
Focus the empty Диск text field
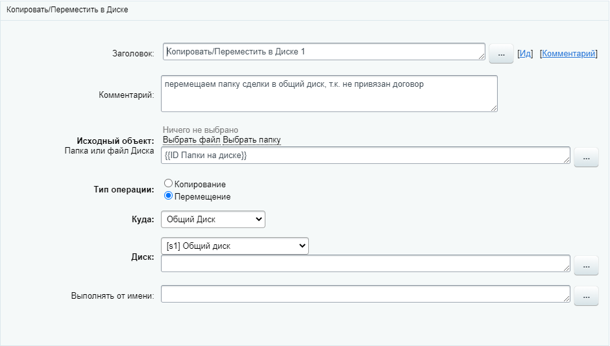point(363,263)
